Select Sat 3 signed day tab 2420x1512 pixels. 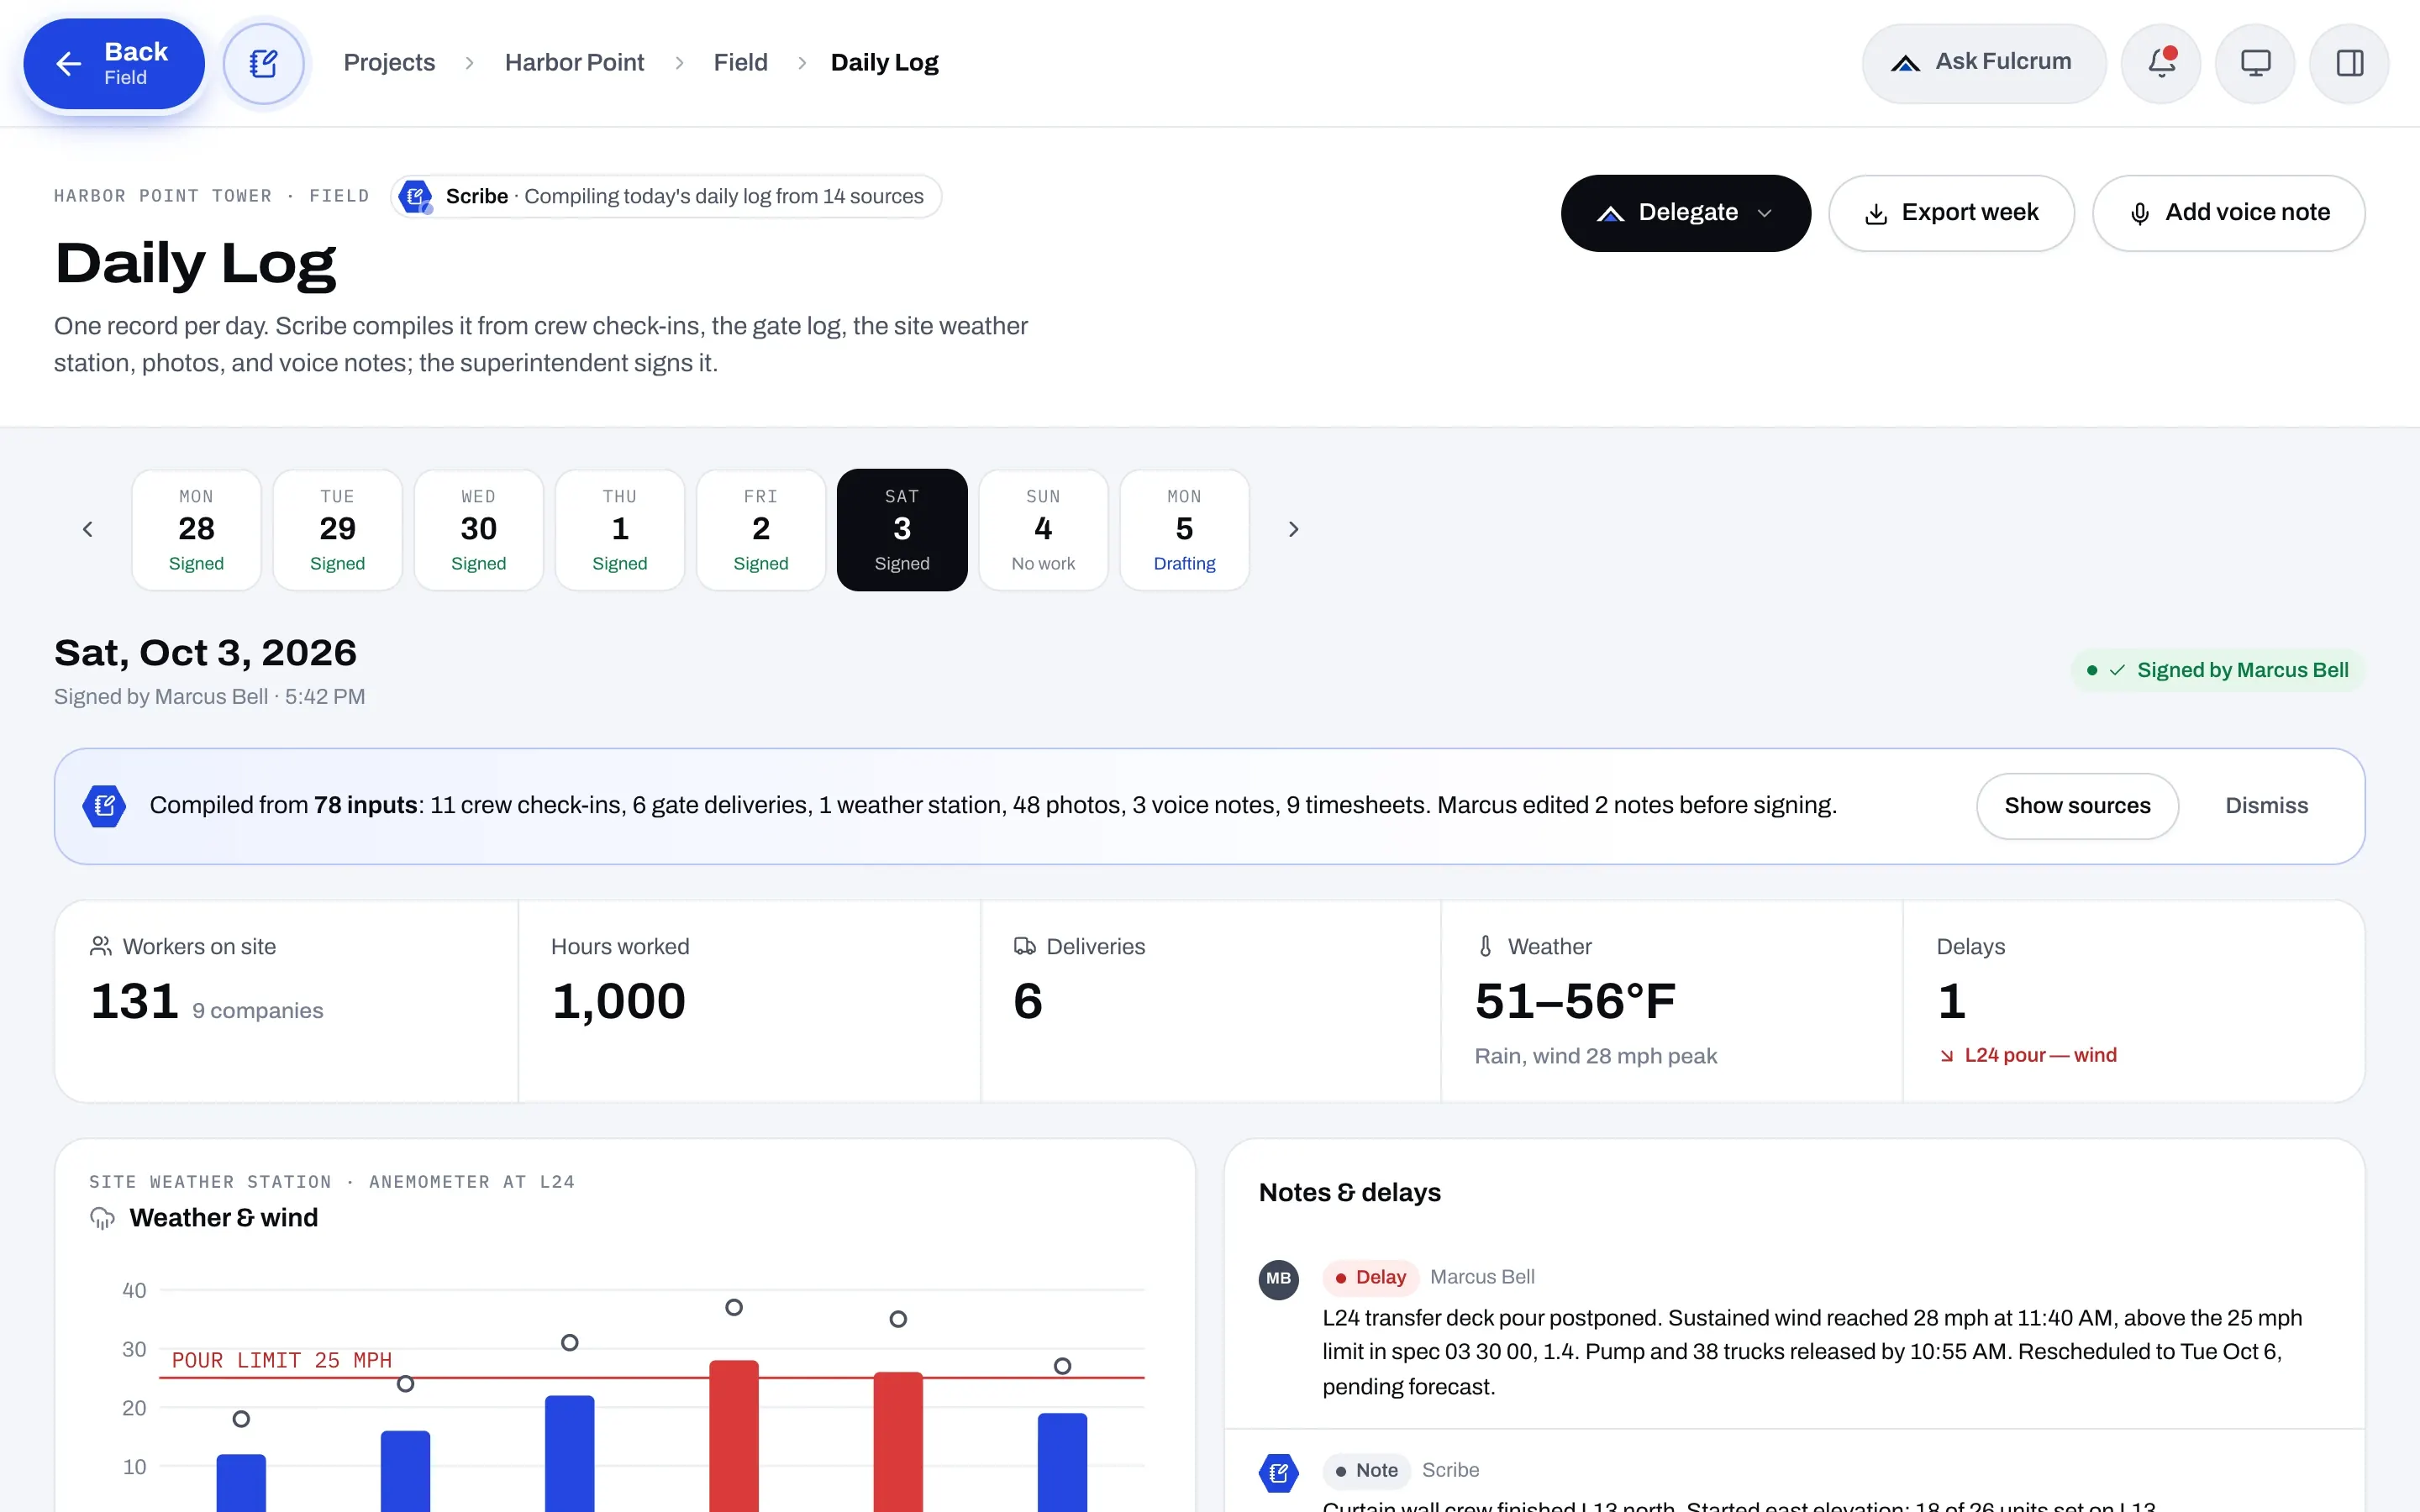click(x=902, y=530)
